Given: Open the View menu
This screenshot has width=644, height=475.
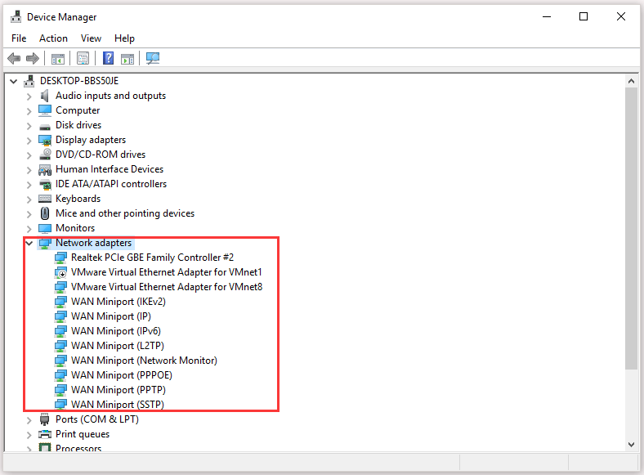Looking at the screenshot, I should pyautogui.click(x=91, y=38).
